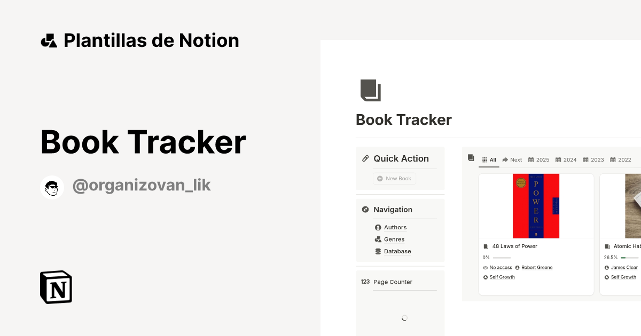Image resolution: width=641 pixels, height=336 pixels.
Task: Click the compass icon next to Navigation
Action: click(x=365, y=209)
